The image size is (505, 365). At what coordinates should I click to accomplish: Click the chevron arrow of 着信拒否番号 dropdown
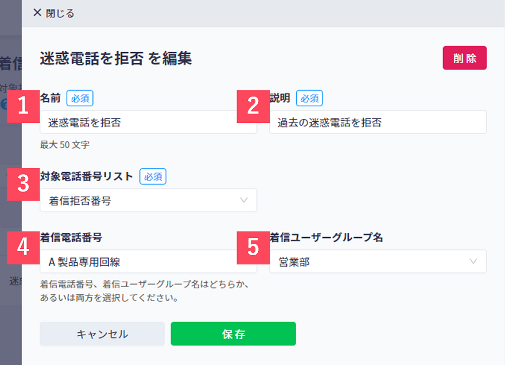244,201
